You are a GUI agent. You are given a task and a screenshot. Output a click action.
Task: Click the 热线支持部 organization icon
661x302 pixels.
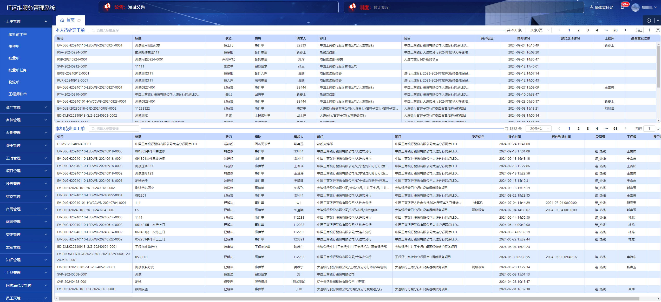(x=591, y=7)
